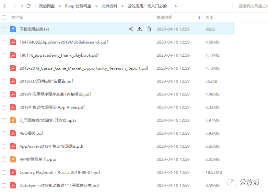The image size is (268, 194).
Task: Share the 下载使用必读.txt file
Action: (x=131, y=29)
